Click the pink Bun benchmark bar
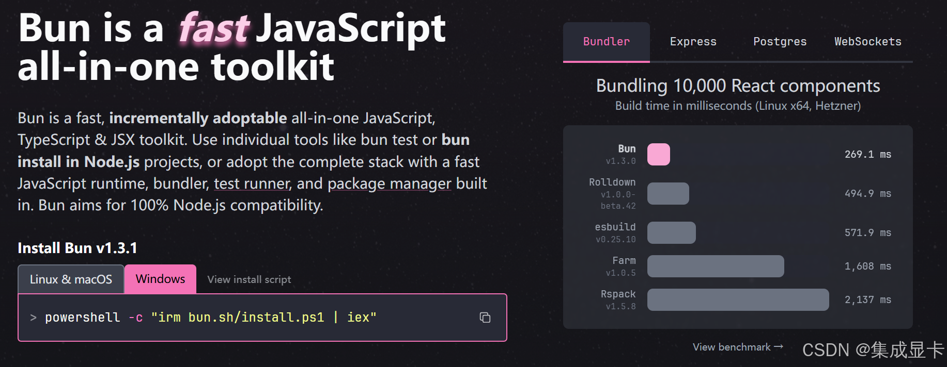947x367 pixels. tap(659, 155)
